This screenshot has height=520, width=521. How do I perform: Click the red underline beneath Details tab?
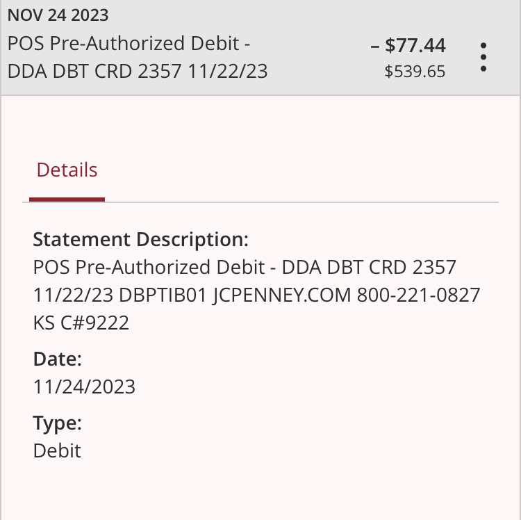[67, 200]
